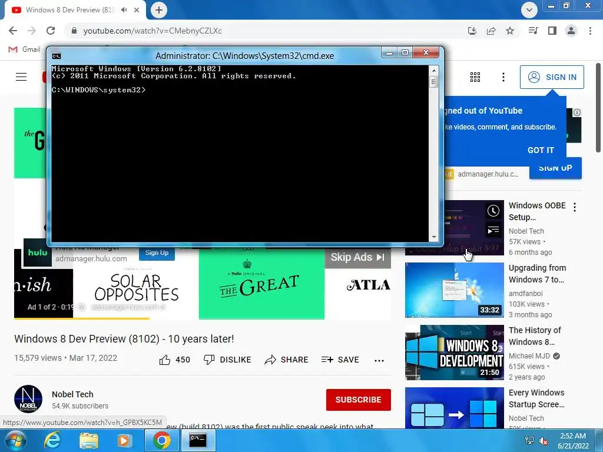
Task: Click the ad info icon at top right
Action: (x=577, y=112)
